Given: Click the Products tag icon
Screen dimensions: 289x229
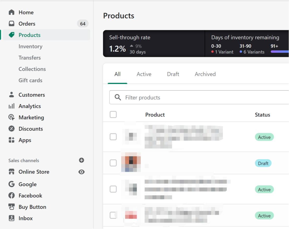Looking at the screenshot, I should [11, 35].
